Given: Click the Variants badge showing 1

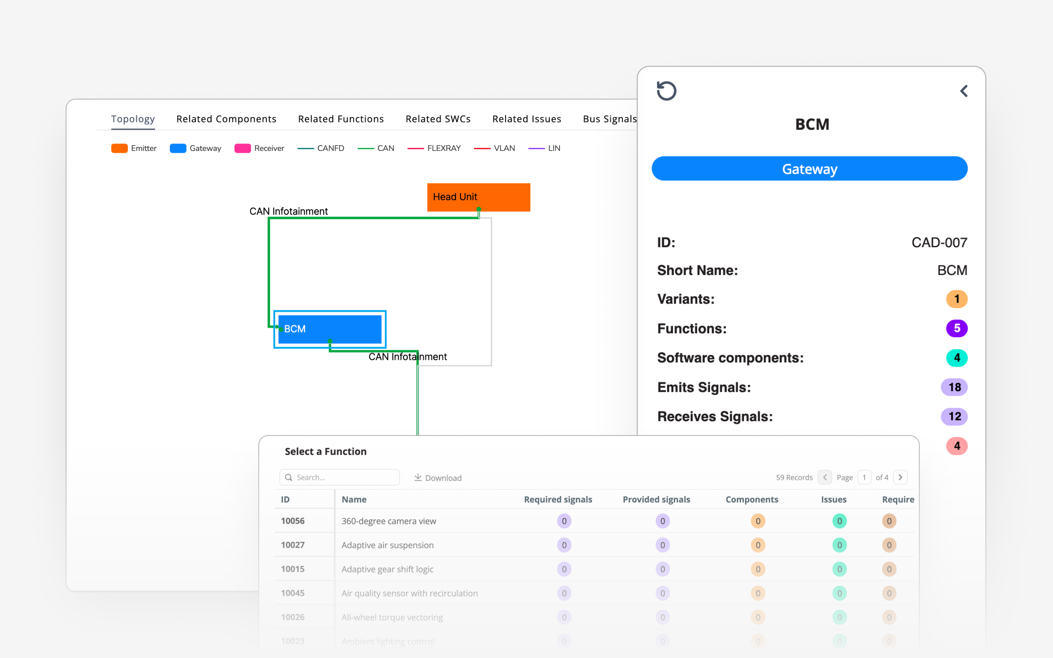Looking at the screenshot, I should [957, 299].
